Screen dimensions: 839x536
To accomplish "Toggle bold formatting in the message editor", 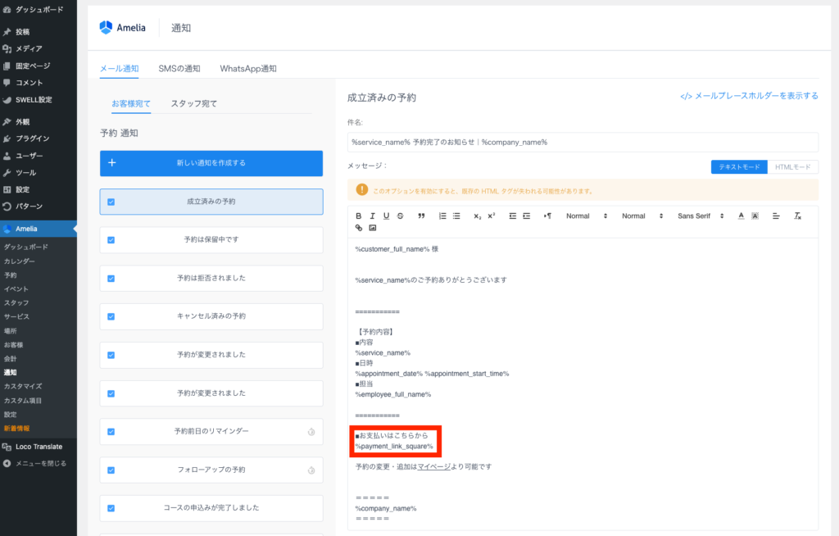I will click(359, 216).
